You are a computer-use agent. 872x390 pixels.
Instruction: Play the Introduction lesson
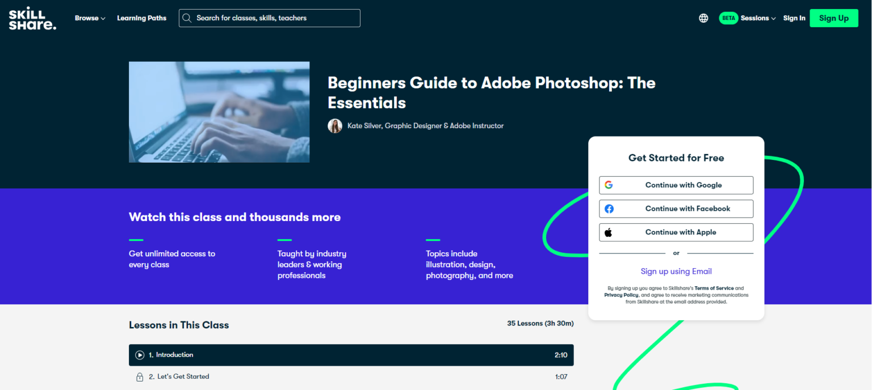tap(139, 354)
